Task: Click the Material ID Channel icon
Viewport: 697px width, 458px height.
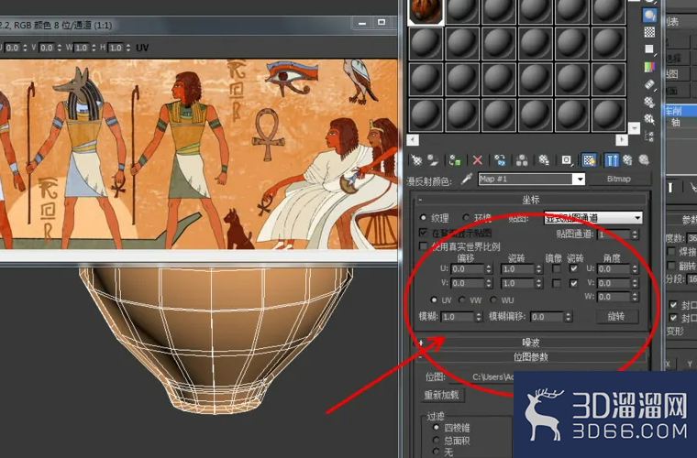Action: [x=566, y=159]
